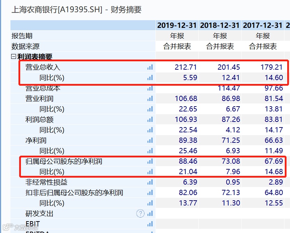Open chart icon for 同比(%) under 归属母公司股东的净利润

pos(150,172)
